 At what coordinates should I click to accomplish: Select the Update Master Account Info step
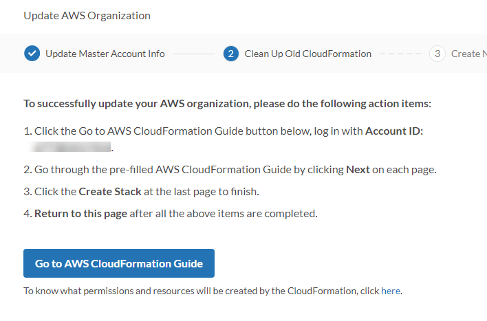click(x=105, y=54)
